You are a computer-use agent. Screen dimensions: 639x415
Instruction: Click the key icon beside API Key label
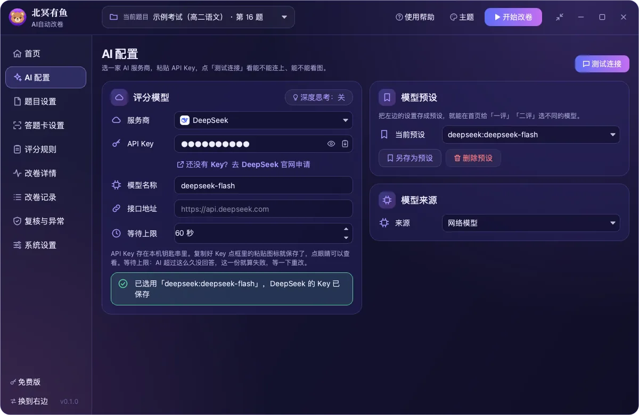[x=116, y=144]
